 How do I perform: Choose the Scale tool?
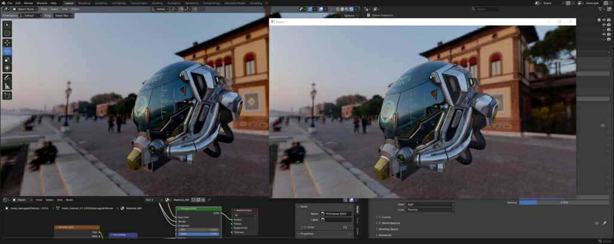pos(7,59)
